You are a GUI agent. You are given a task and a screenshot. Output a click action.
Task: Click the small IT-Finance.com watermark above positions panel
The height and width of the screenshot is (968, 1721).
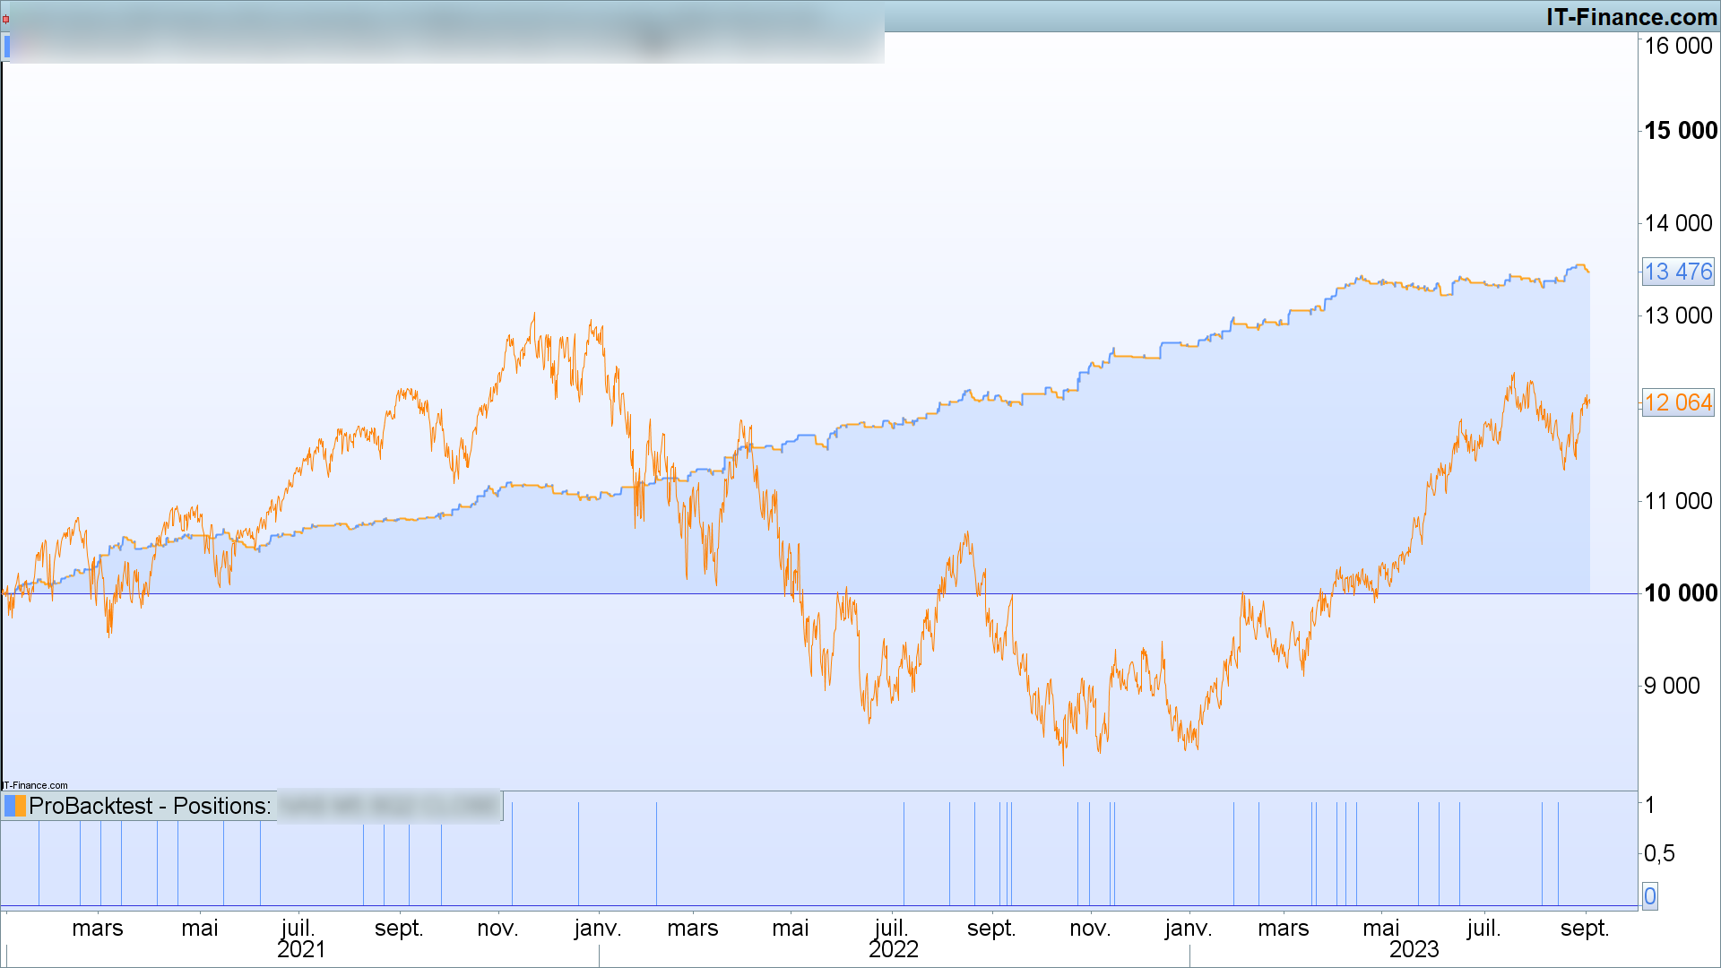[35, 785]
